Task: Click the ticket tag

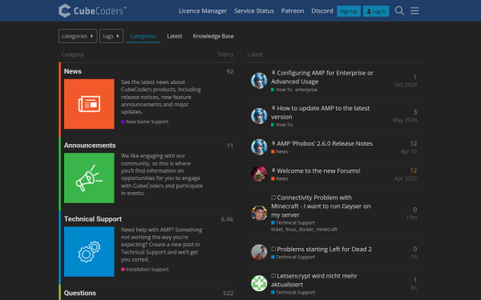Action: click(277, 230)
